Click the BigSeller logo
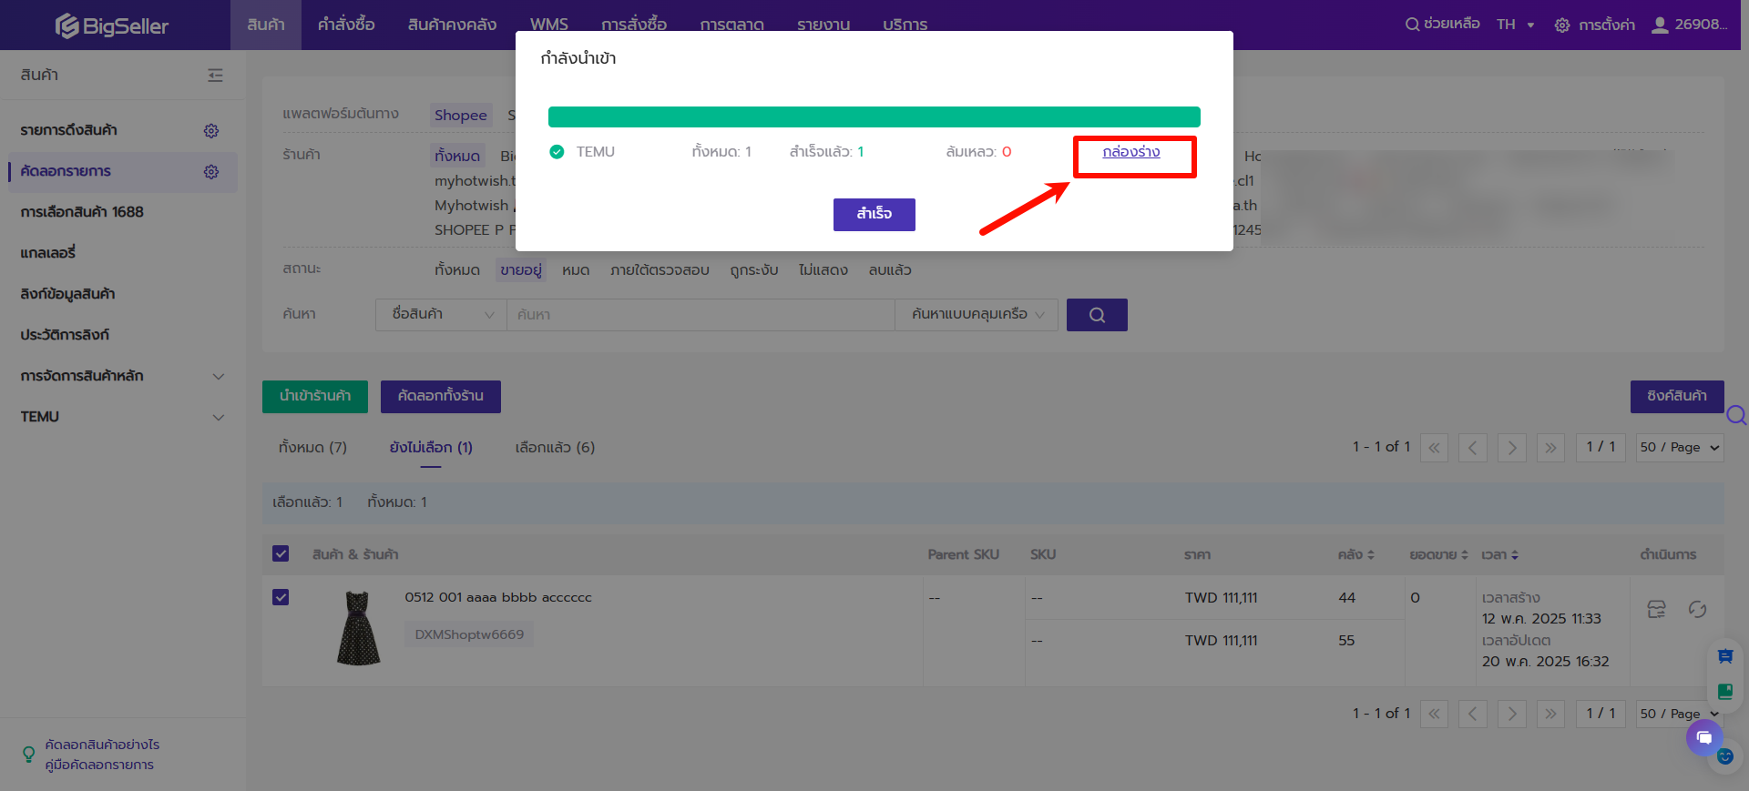 coord(112,25)
